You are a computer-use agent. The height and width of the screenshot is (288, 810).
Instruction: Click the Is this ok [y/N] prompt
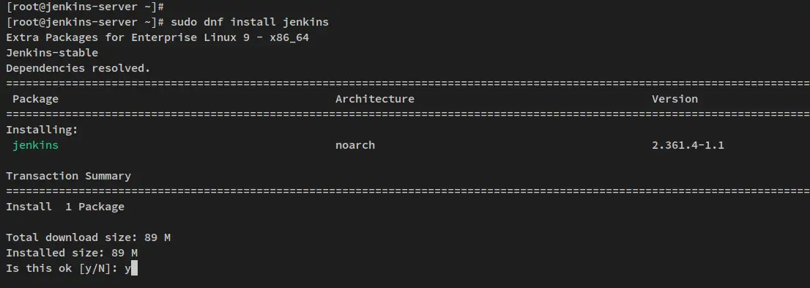point(65,268)
